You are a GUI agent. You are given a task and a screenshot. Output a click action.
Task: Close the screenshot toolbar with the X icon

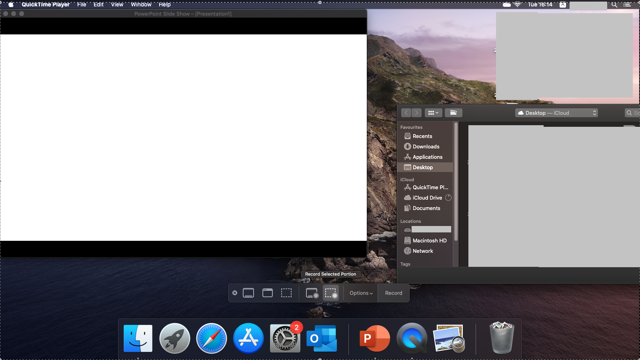[235, 293]
